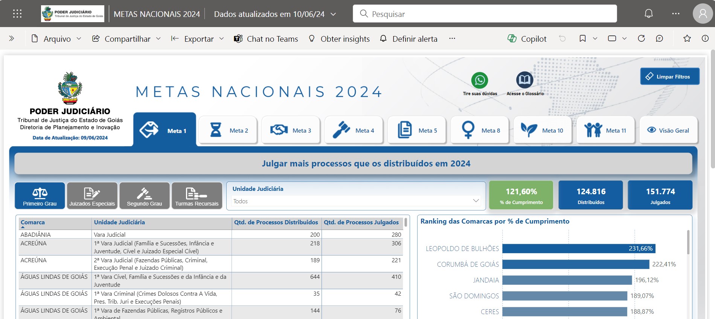Viewport: 715px width, 319px height.
Task: Switch to Meta 3 tab
Action: 291,130
